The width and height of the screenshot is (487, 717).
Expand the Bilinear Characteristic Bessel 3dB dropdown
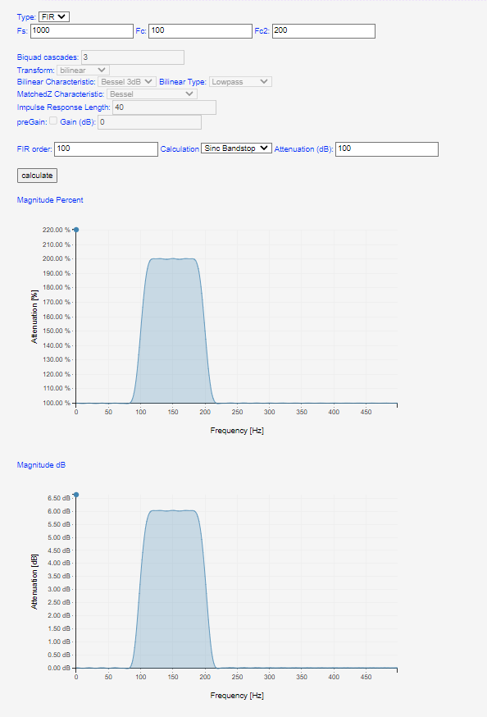tap(127, 82)
